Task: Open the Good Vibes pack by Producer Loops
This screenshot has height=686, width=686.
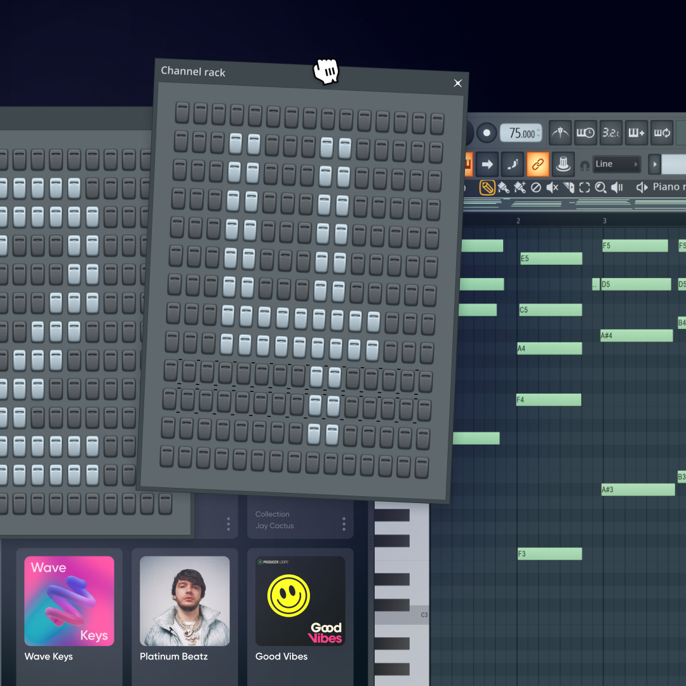Action: [300, 600]
